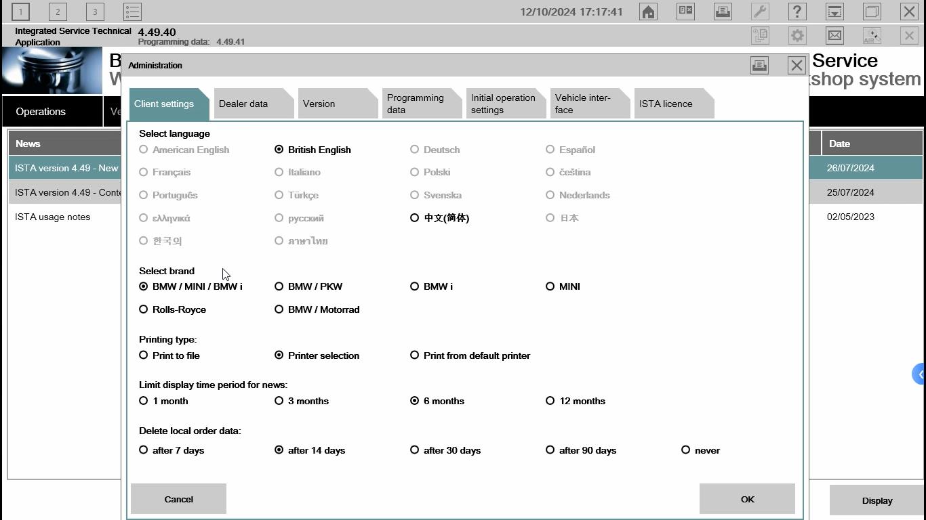Select 'ISTA version 4.49 - Conte' news row
Image resolution: width=926 pixels, height=520 pixels.
(64, 192)
